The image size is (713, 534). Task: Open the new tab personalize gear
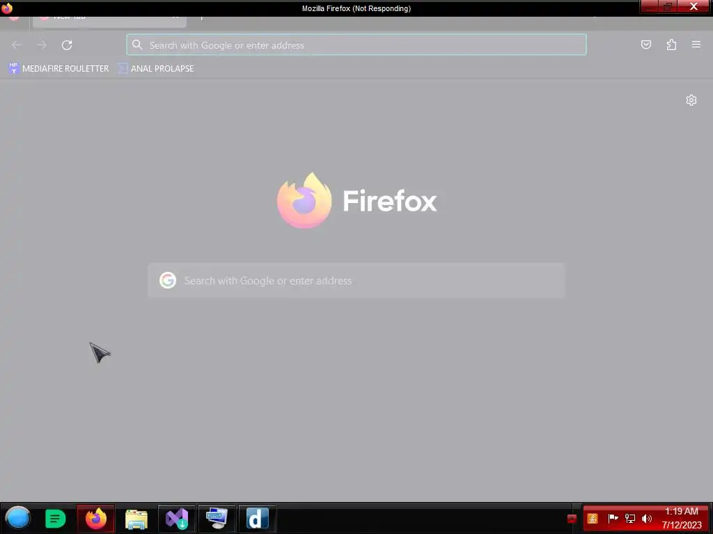click(691, 100)
